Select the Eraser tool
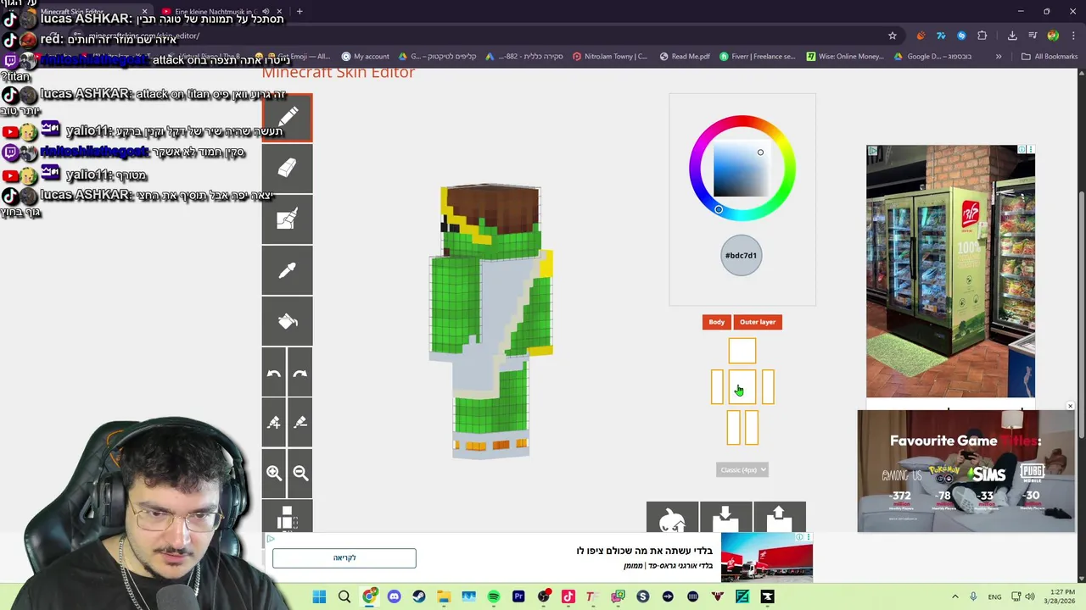This screenshot has height=610, width=1086. [287, 169]
